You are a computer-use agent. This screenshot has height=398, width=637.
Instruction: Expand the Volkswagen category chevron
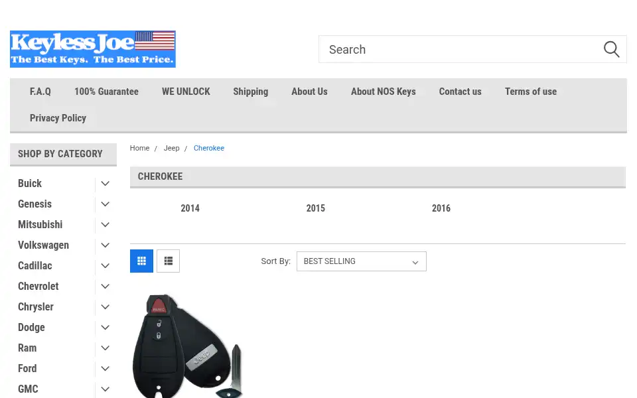106,245
